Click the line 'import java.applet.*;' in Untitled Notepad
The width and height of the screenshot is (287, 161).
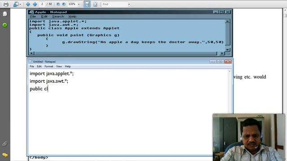coord(52,73)
